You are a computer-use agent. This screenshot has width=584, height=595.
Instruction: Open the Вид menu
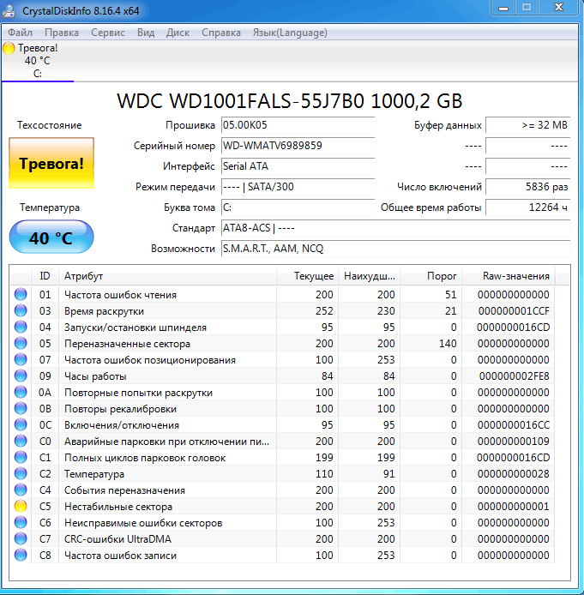146,33
